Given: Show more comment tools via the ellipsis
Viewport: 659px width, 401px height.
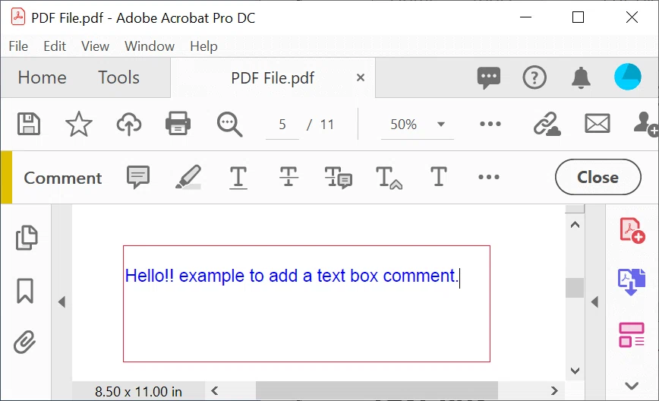Looking at the screenshot, I should pyautogui.click(x=489, y=177).
